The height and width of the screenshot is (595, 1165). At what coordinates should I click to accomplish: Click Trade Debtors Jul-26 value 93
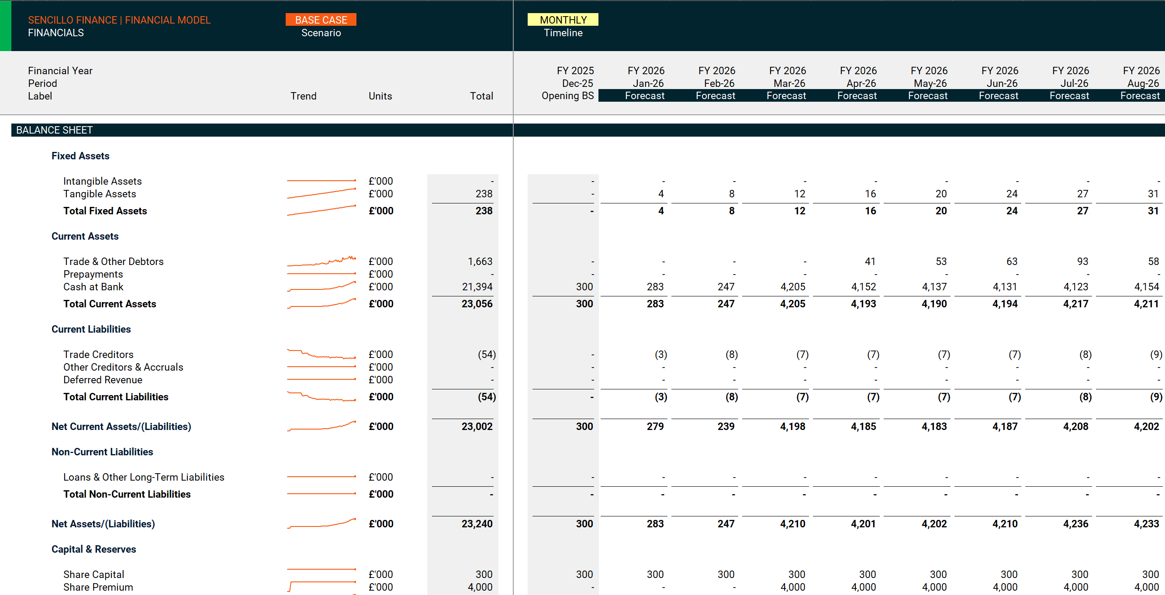pyautogui.click(x=1082, y=262)
